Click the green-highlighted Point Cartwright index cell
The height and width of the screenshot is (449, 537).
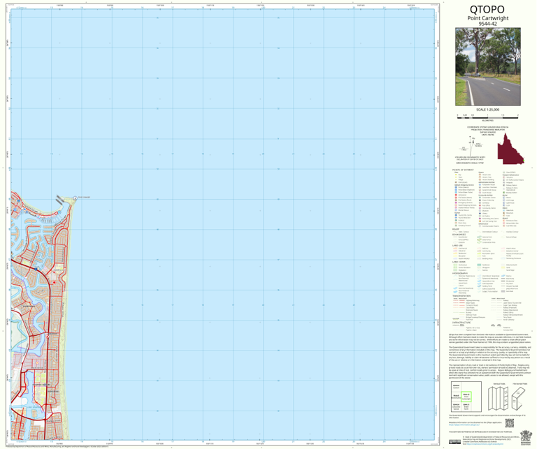click(466, 397)
